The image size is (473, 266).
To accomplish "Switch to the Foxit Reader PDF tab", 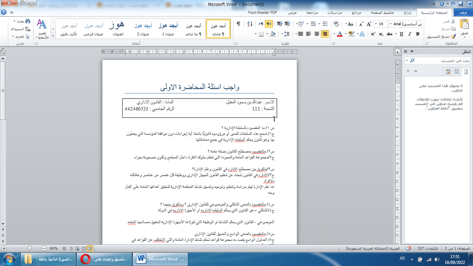I will pos(263,13).
